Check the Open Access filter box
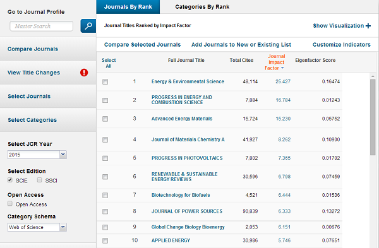 point(10,204)
